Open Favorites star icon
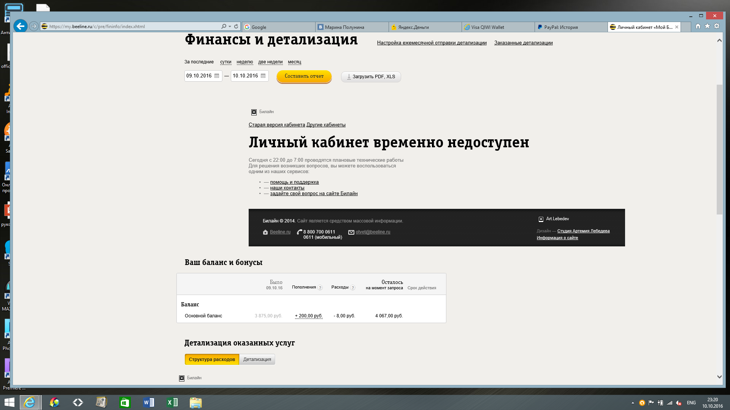This screenshot has height=410, width=730. point(707,26)
